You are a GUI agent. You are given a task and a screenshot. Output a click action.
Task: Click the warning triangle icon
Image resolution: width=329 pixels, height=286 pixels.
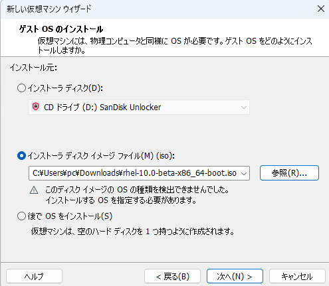pyautogui.click(x=34, y=190)
